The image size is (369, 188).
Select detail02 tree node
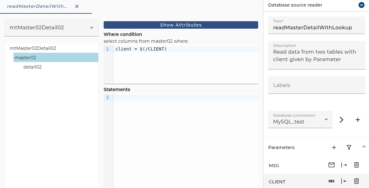[32, 67]
